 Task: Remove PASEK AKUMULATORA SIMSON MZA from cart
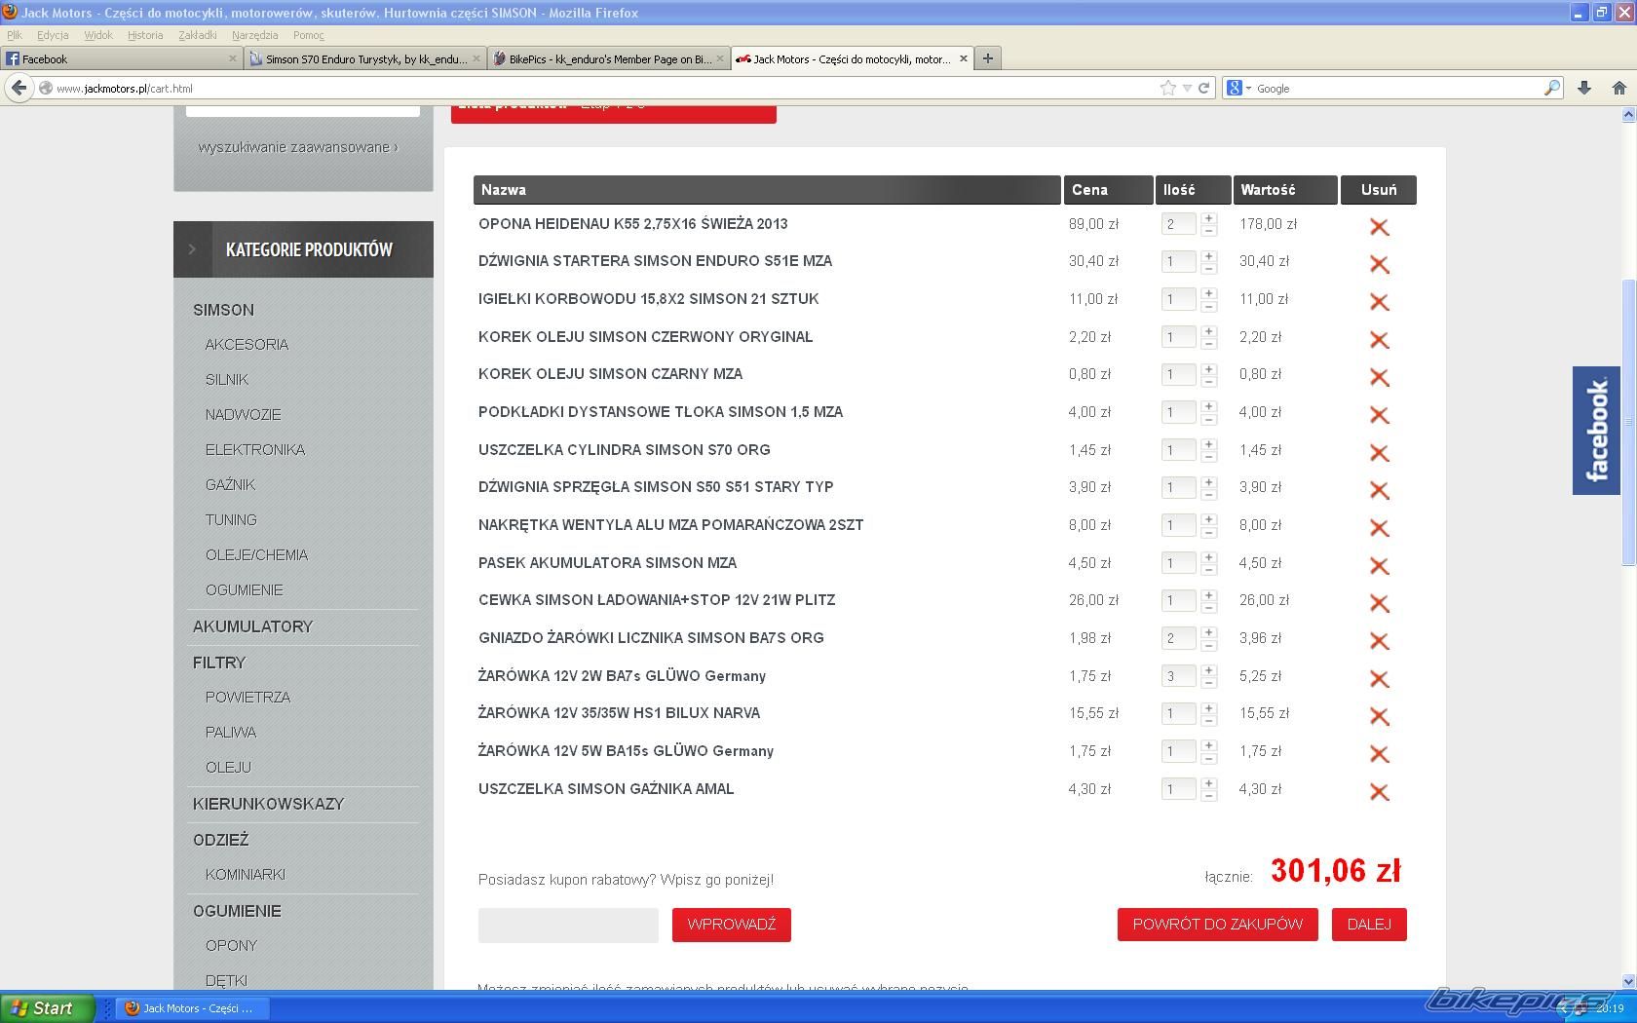point(1379,566)
